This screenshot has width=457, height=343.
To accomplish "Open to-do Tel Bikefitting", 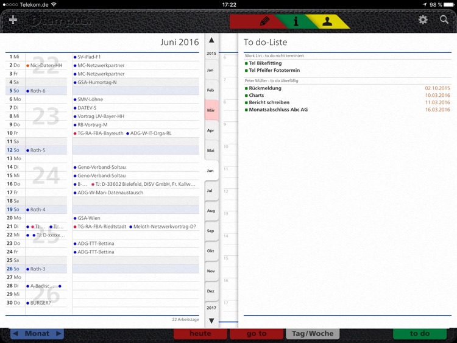I will click(265, 63).
